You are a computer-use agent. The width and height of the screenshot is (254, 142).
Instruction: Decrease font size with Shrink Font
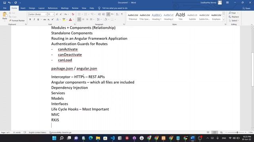pos(61,14)
